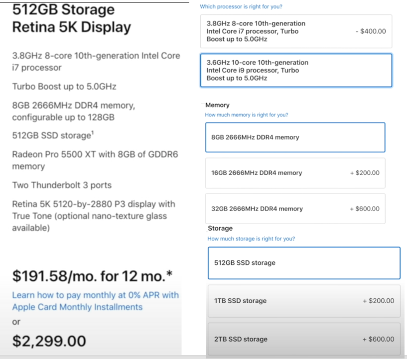Open 'How much storage is right for you?' link
Image resolution: width=407 pixels, height=359 pixels.
click(251, 239)
